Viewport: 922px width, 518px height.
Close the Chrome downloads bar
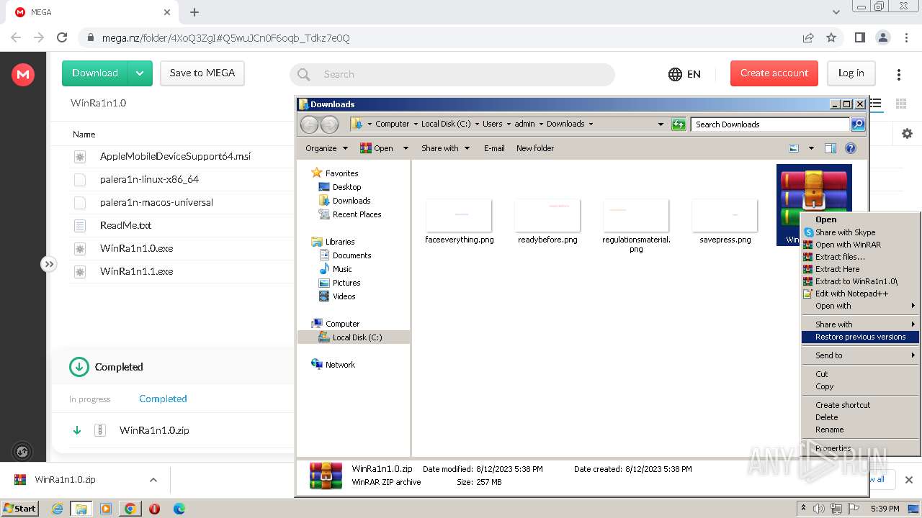(x=909, y=480)
